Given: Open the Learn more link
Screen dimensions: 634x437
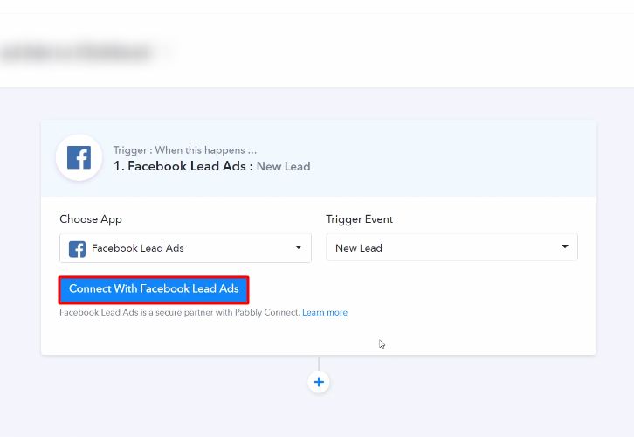Looking at the screenshot, I should coord(325,312).
